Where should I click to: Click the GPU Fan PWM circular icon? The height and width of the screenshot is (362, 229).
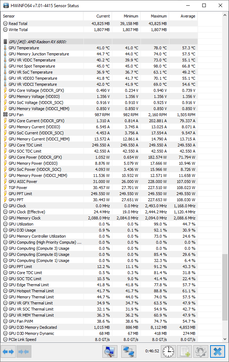click(x=5, y=321)
